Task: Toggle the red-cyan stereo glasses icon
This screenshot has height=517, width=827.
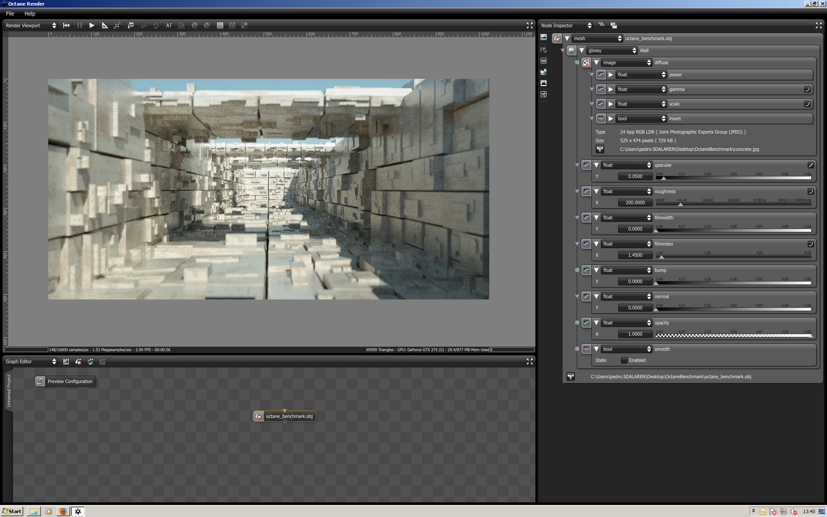Action: pos(181,25)
